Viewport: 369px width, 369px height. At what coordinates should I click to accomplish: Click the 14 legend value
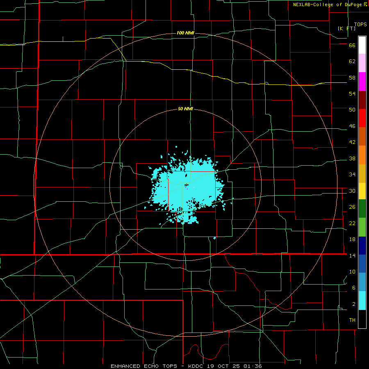pyautogui.click(x=352, y=255)
